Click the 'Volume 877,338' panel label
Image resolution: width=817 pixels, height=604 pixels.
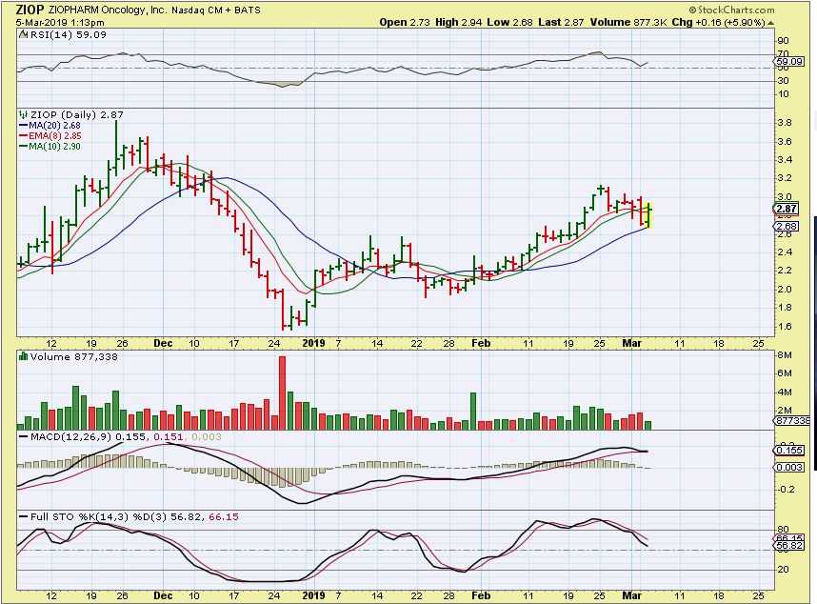[x=74, y=356]
